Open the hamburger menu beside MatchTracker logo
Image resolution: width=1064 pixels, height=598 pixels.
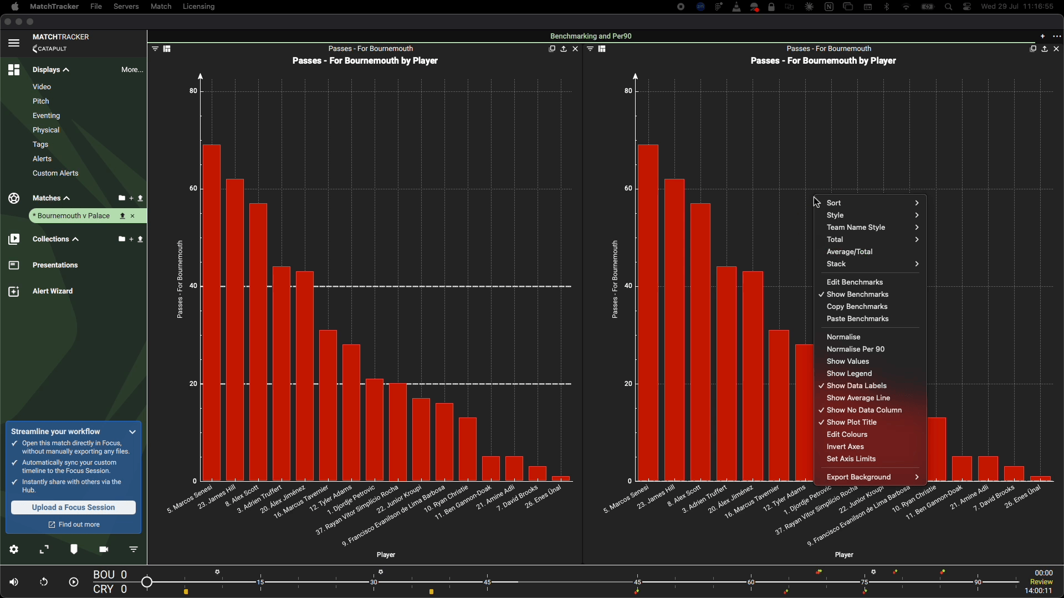coord(14,43)
